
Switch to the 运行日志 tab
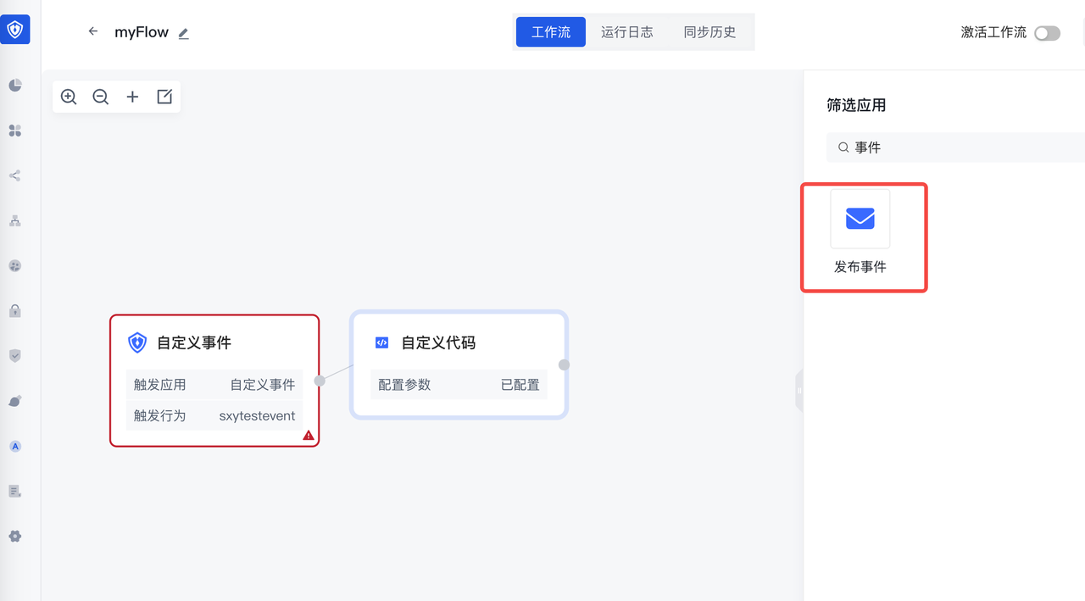pyautogui.click(x=626, y=32)
